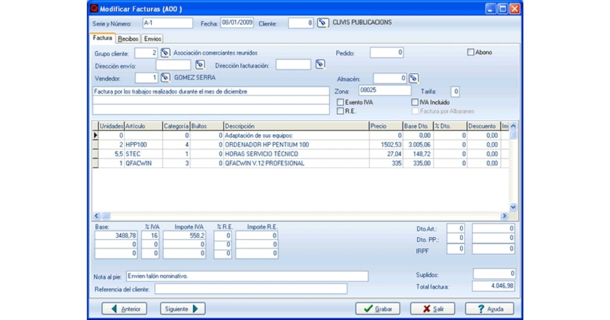Click the grid's horizontal scrollbar right arrow
Screen dimensions: 610x320
505,216
